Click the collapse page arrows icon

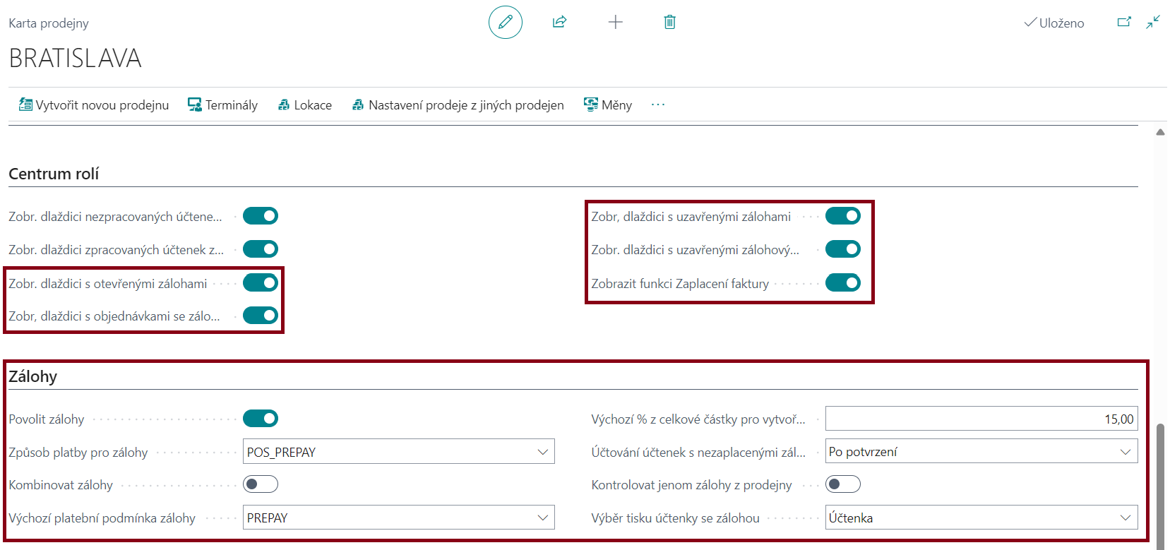click(x=1153, y=22)
